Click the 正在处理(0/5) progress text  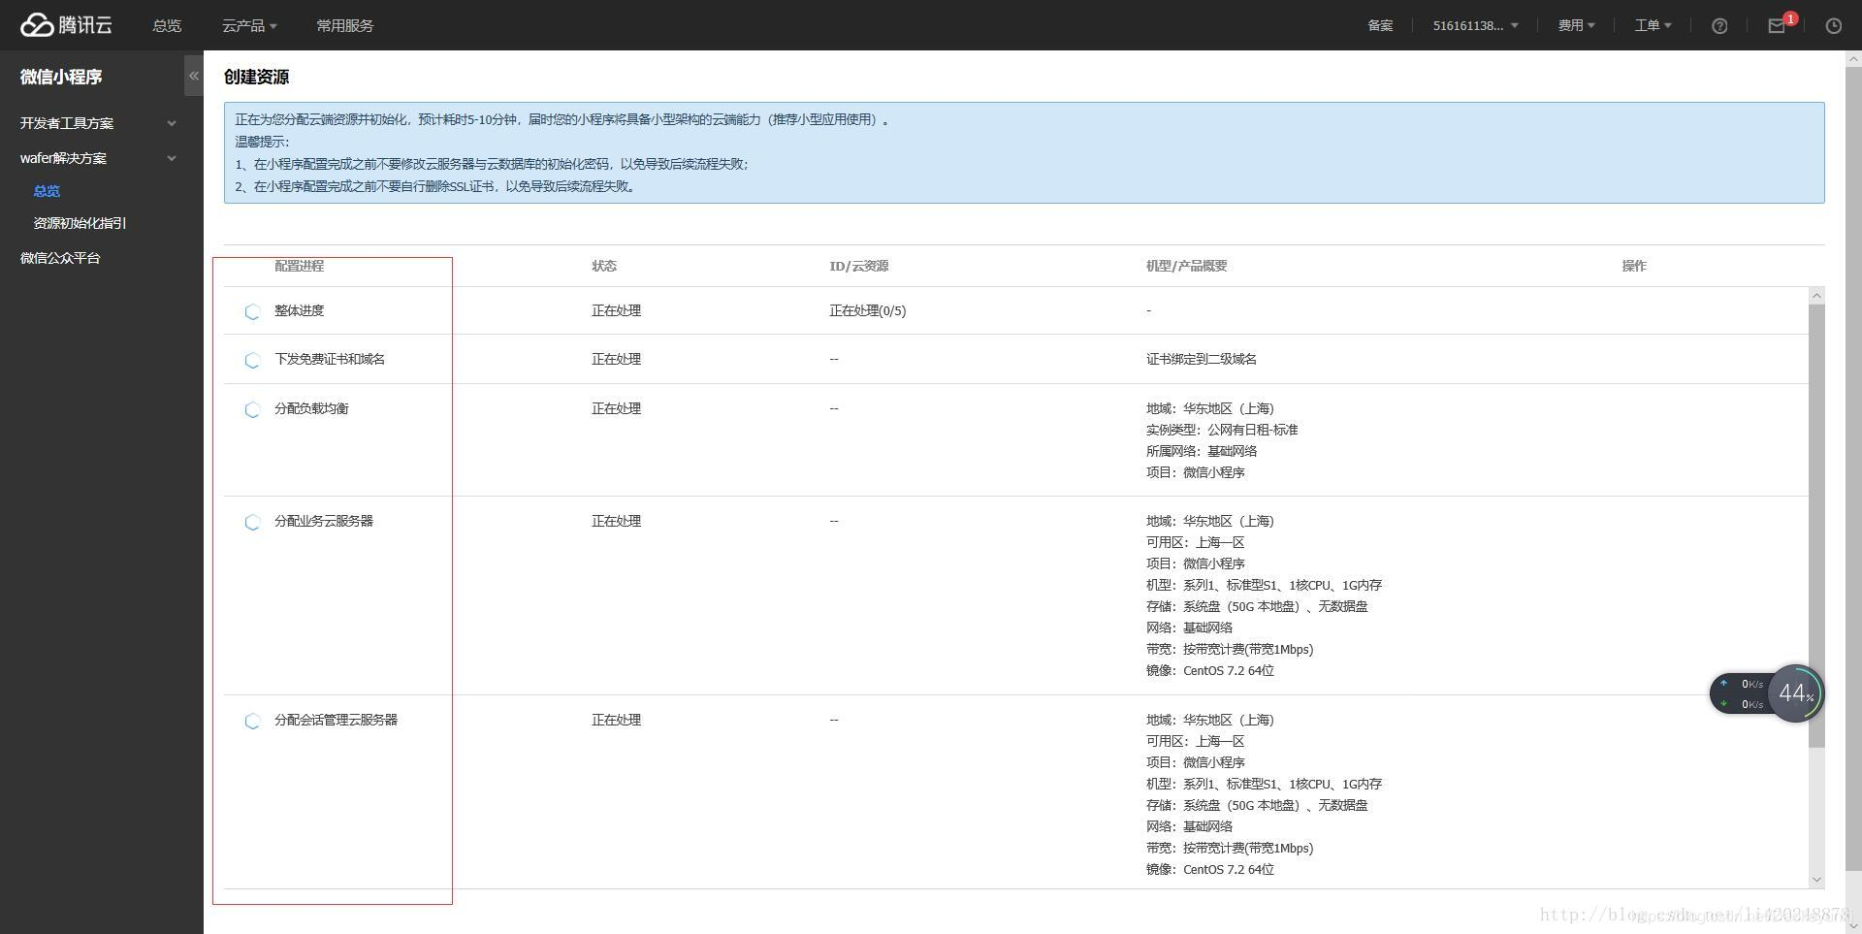[x=868, y=310]
